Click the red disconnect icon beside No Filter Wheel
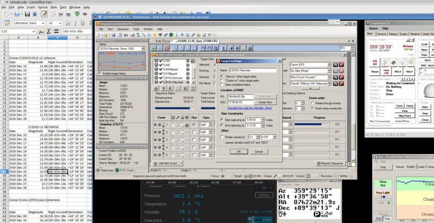The image size is (434, 223). (341, 71)
